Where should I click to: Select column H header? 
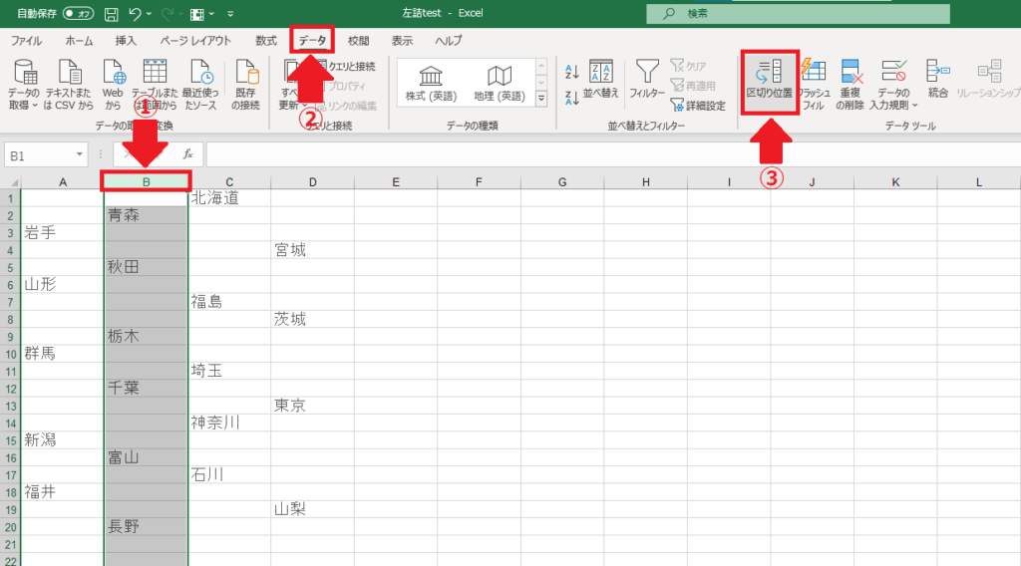(x=645, y=182)
